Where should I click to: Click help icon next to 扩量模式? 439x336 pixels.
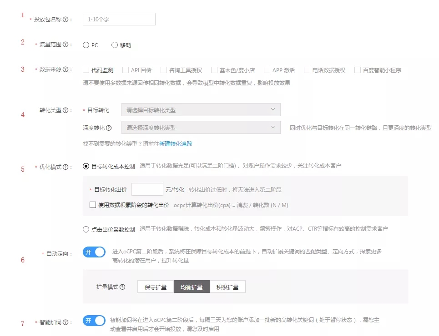tap(122, 287)
